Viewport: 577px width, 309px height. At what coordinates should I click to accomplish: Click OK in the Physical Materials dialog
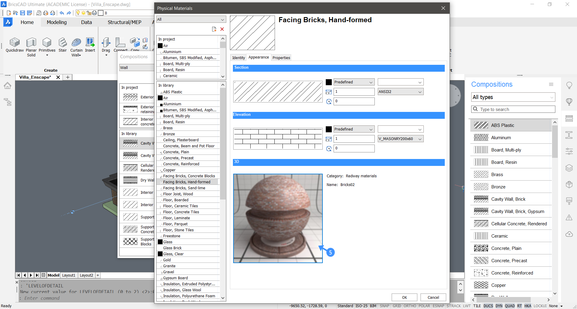(x=404, y=297)
